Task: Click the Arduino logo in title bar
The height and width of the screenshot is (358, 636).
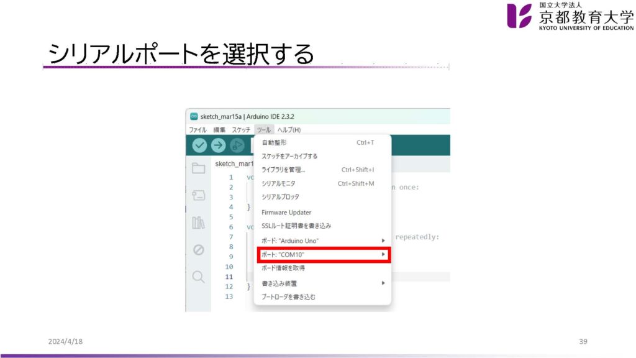Action: coord(194,116)
